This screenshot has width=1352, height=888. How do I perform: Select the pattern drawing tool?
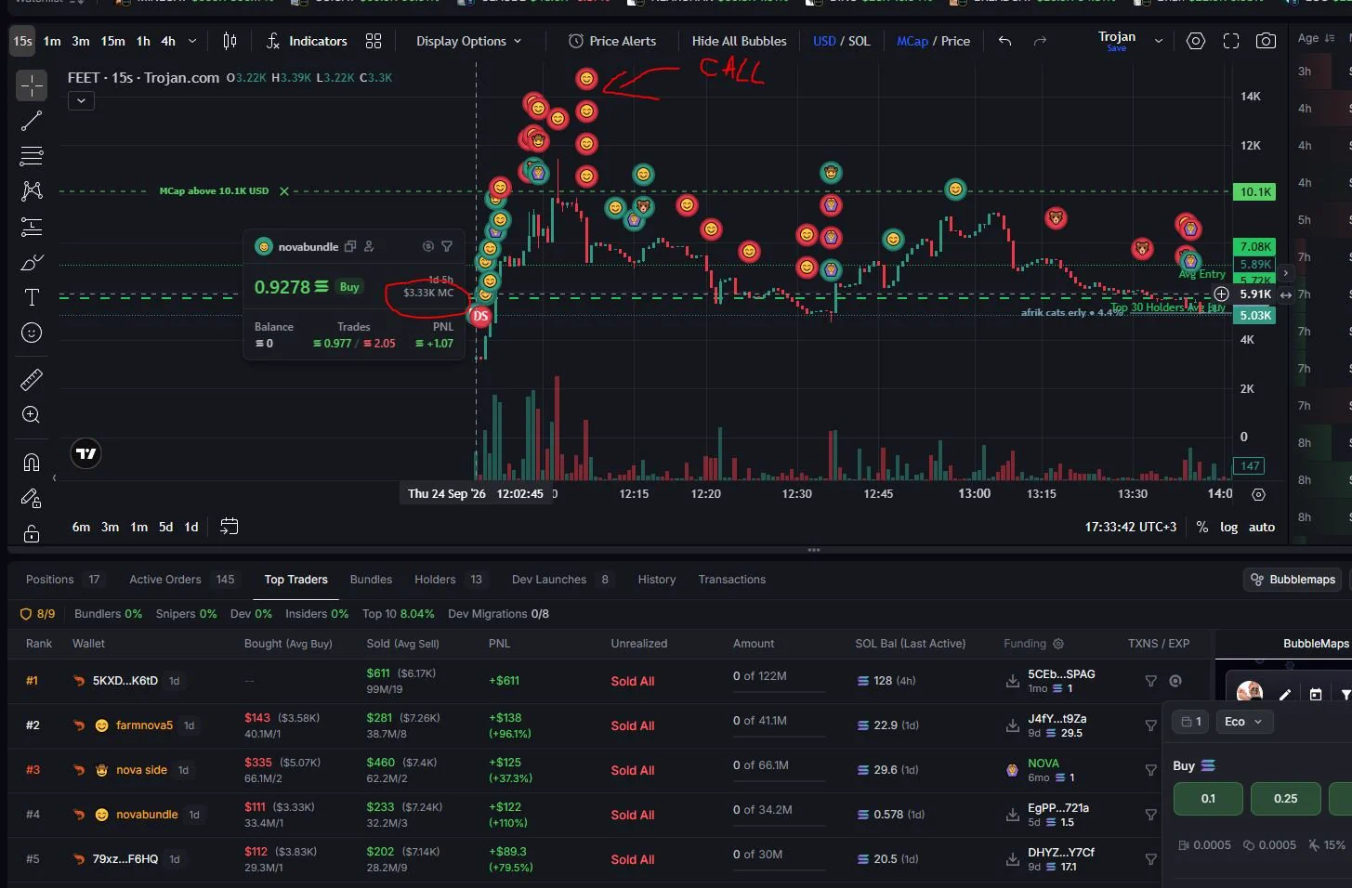coord(32,191)
